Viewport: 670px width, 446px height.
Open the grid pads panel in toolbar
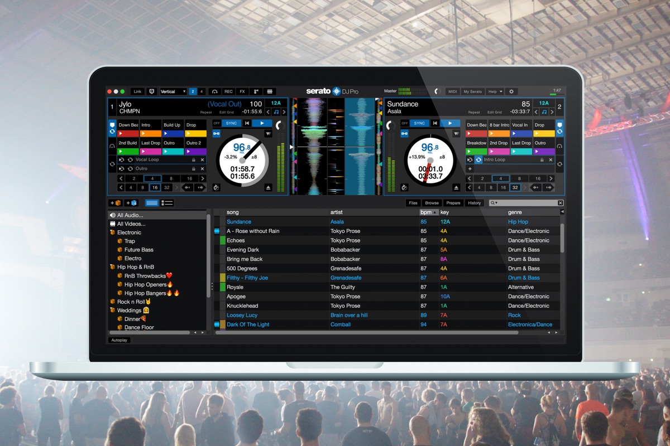click(x=270, y=91)
